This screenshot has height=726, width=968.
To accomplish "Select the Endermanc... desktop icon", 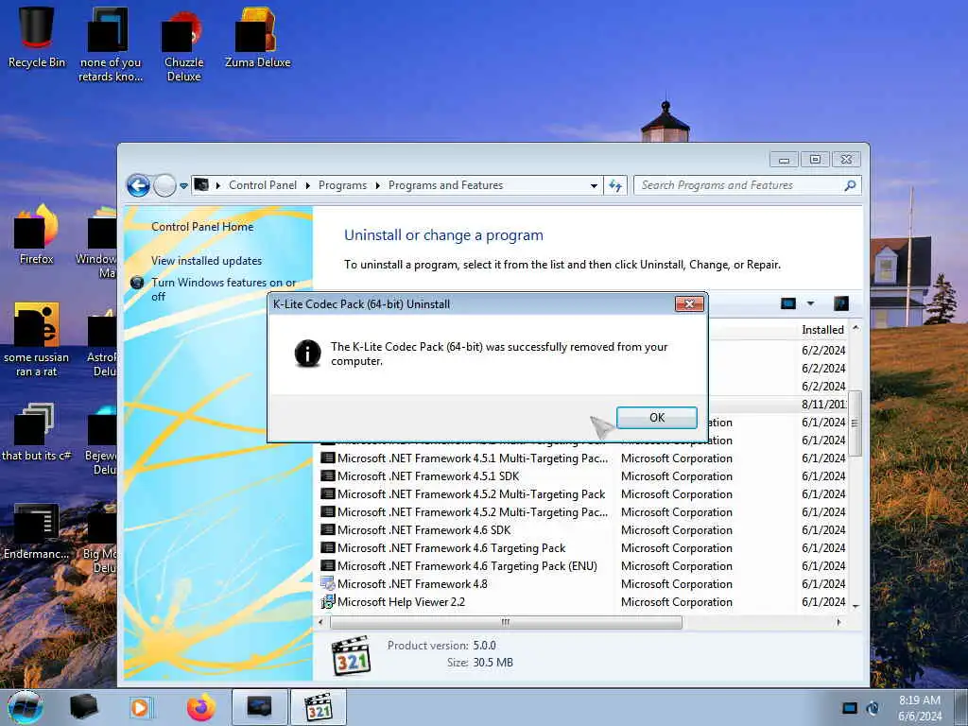I will pyautogui.click(x=37, y=531).
